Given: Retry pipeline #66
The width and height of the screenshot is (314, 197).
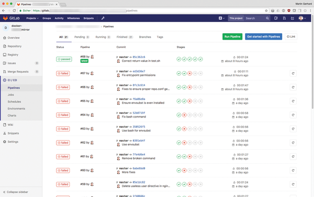Looking at the screenshot, I should point(293,87).
